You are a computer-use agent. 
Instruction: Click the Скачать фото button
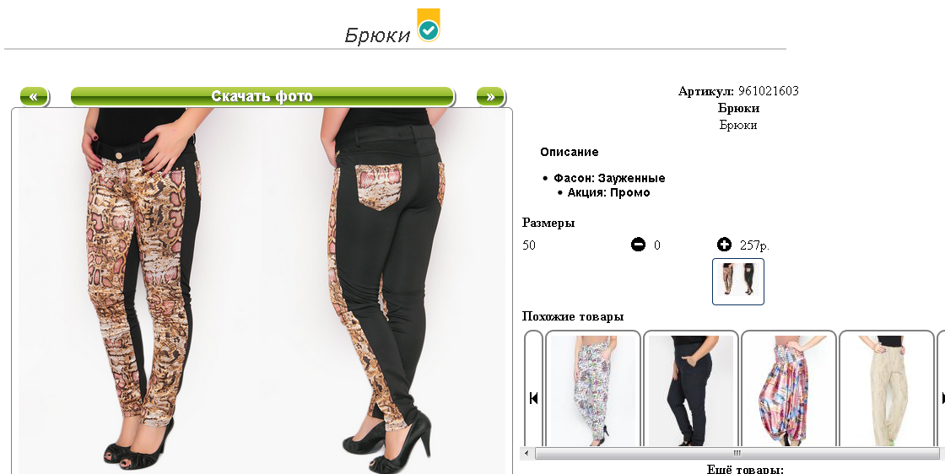(x=262, y=96)
